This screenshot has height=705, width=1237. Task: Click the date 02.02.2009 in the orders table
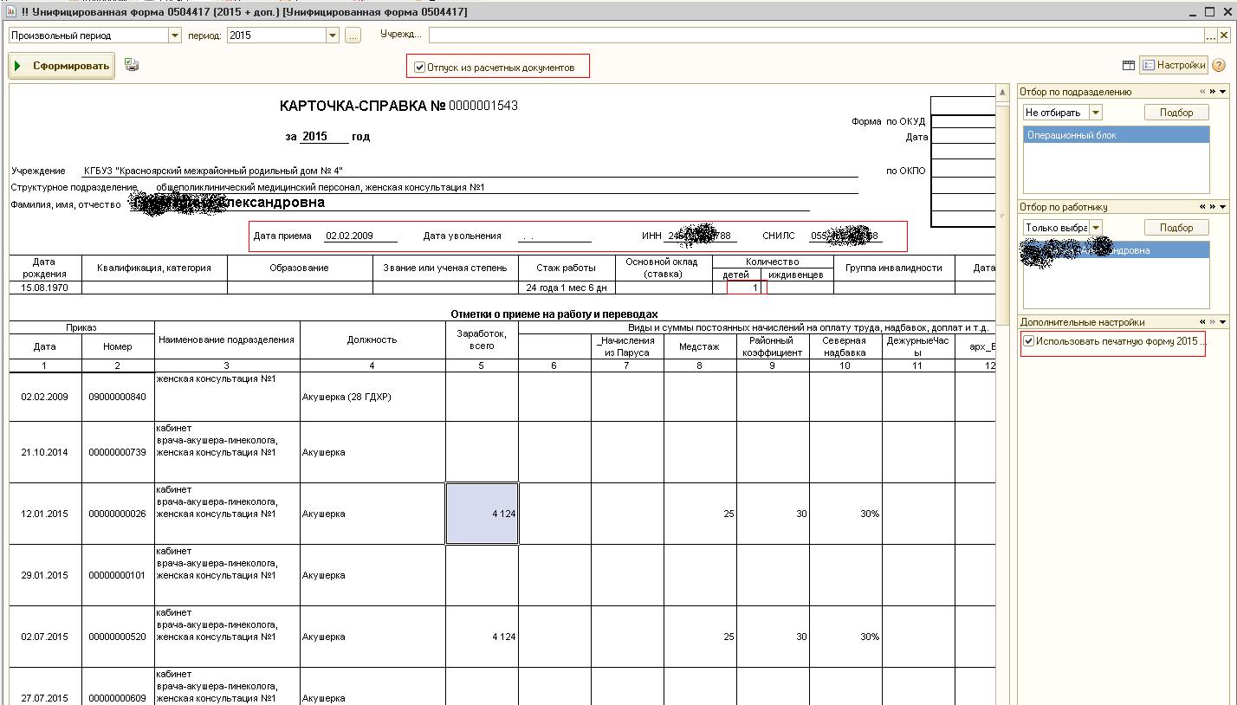coord(45,397)
